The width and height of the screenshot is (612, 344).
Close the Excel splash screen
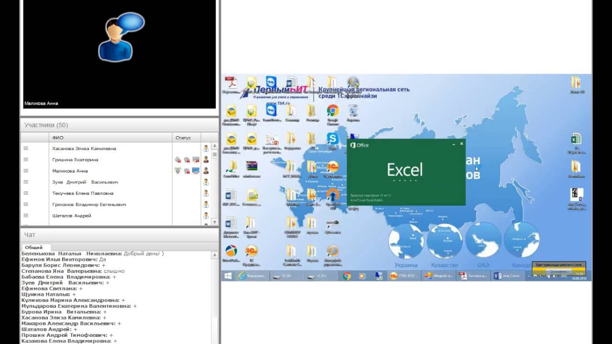[x=461, y=143]
